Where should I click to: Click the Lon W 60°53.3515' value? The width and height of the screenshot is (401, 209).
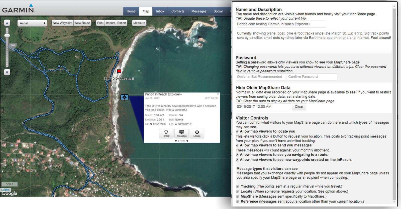180,124
